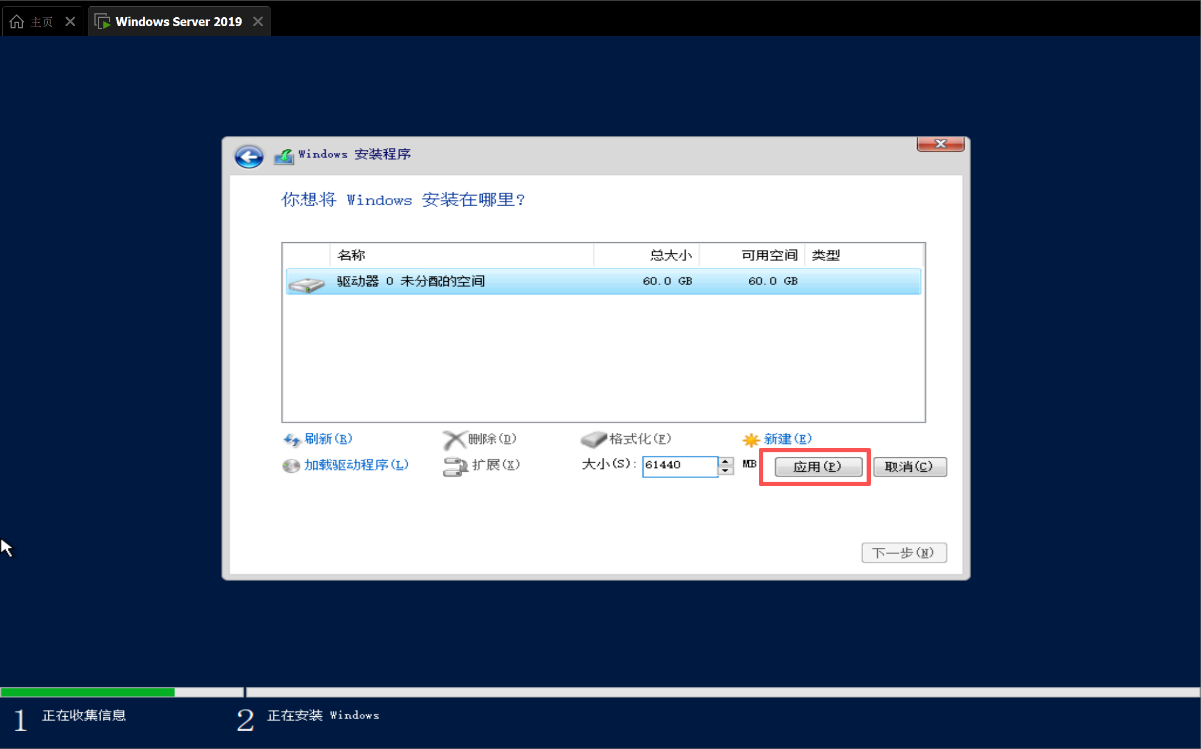Click the 正在收集信息 step label

(84, 715)
